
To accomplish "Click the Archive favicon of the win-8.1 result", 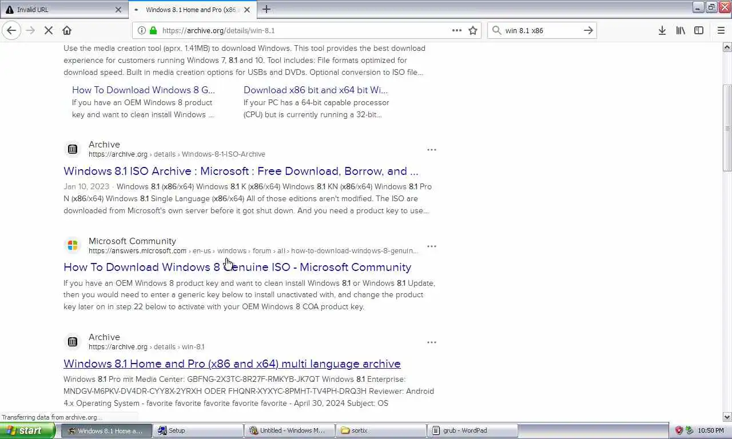I will click(73, 342).
